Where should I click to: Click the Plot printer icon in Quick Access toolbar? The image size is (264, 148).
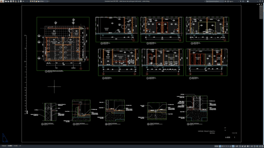(x=21, y=1)
